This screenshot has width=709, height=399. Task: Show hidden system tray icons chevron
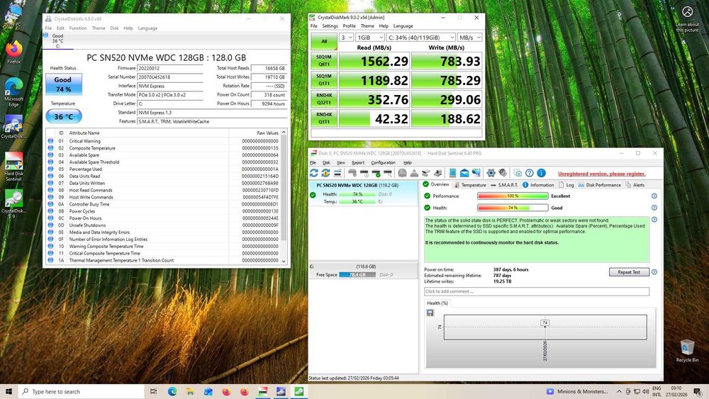click(x=619, y=391)
